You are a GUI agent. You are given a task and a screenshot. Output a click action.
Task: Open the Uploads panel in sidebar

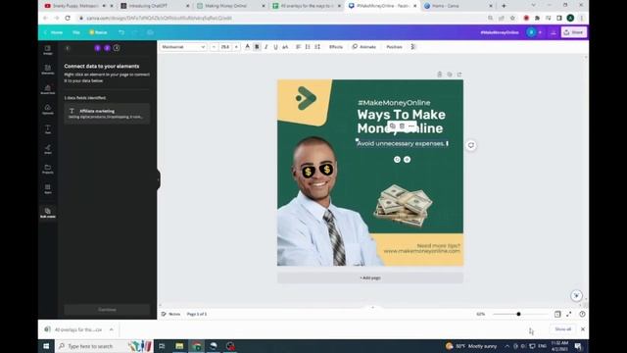point(48,109)
